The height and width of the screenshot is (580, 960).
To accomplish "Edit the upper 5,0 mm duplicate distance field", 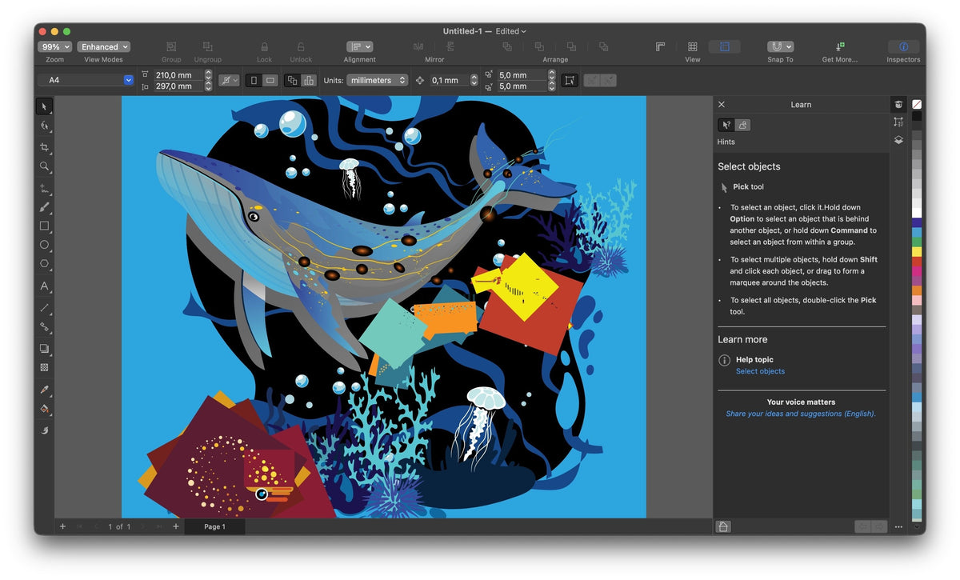I will pos(522,75).
